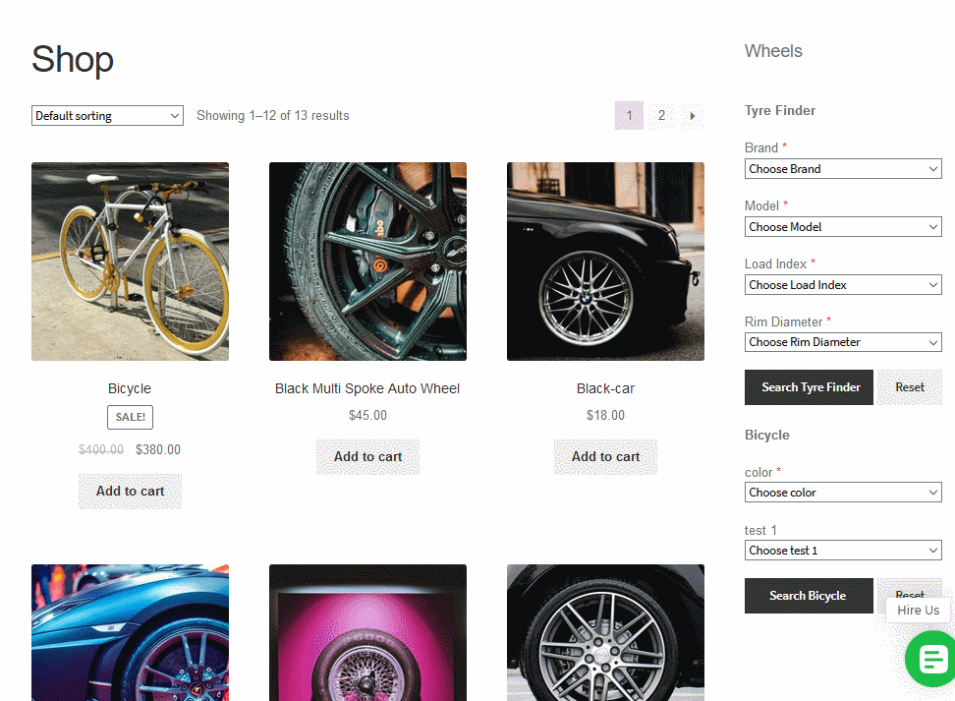Add Black Multi Spoke Auto Wheel to cart
Image resolution: width=955 pixels, height=701 pixels.
coord(367,456)
